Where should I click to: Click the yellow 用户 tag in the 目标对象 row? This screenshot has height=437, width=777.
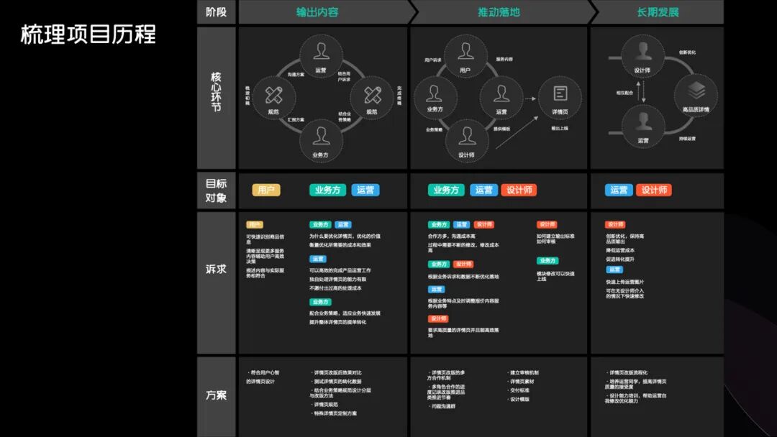[x=266, y=190]
